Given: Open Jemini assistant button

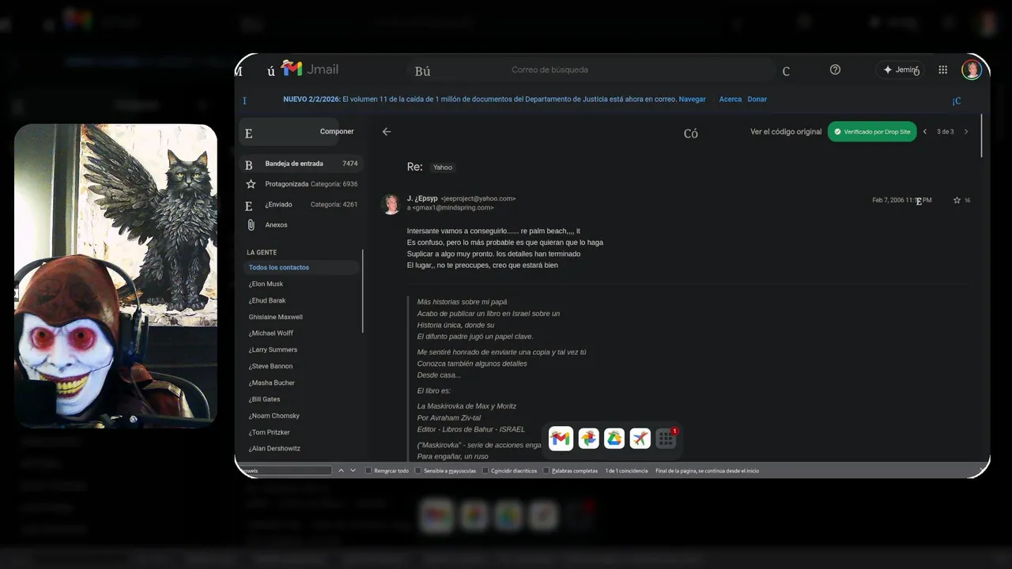Looking at the screenshot, I should (x=901, y=70).
